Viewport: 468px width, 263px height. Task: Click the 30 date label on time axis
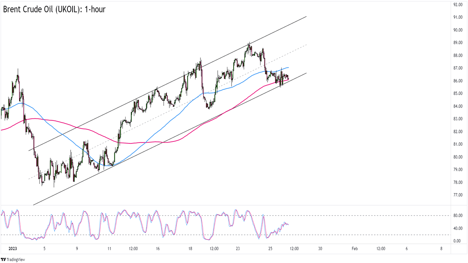coord(320,249)
